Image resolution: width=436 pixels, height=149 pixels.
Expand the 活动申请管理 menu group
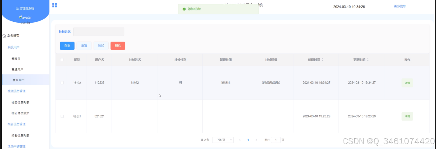[17, 146]
